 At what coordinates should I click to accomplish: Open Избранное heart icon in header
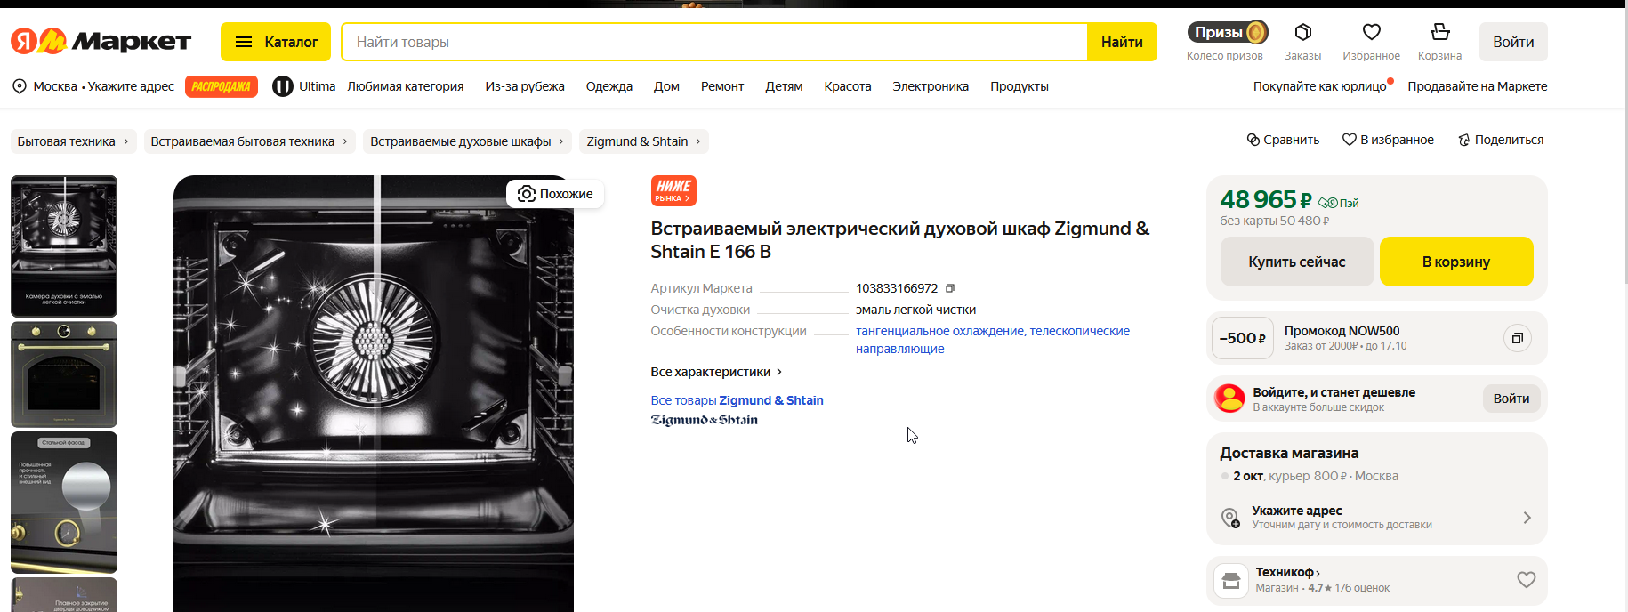click(1371, 33)
